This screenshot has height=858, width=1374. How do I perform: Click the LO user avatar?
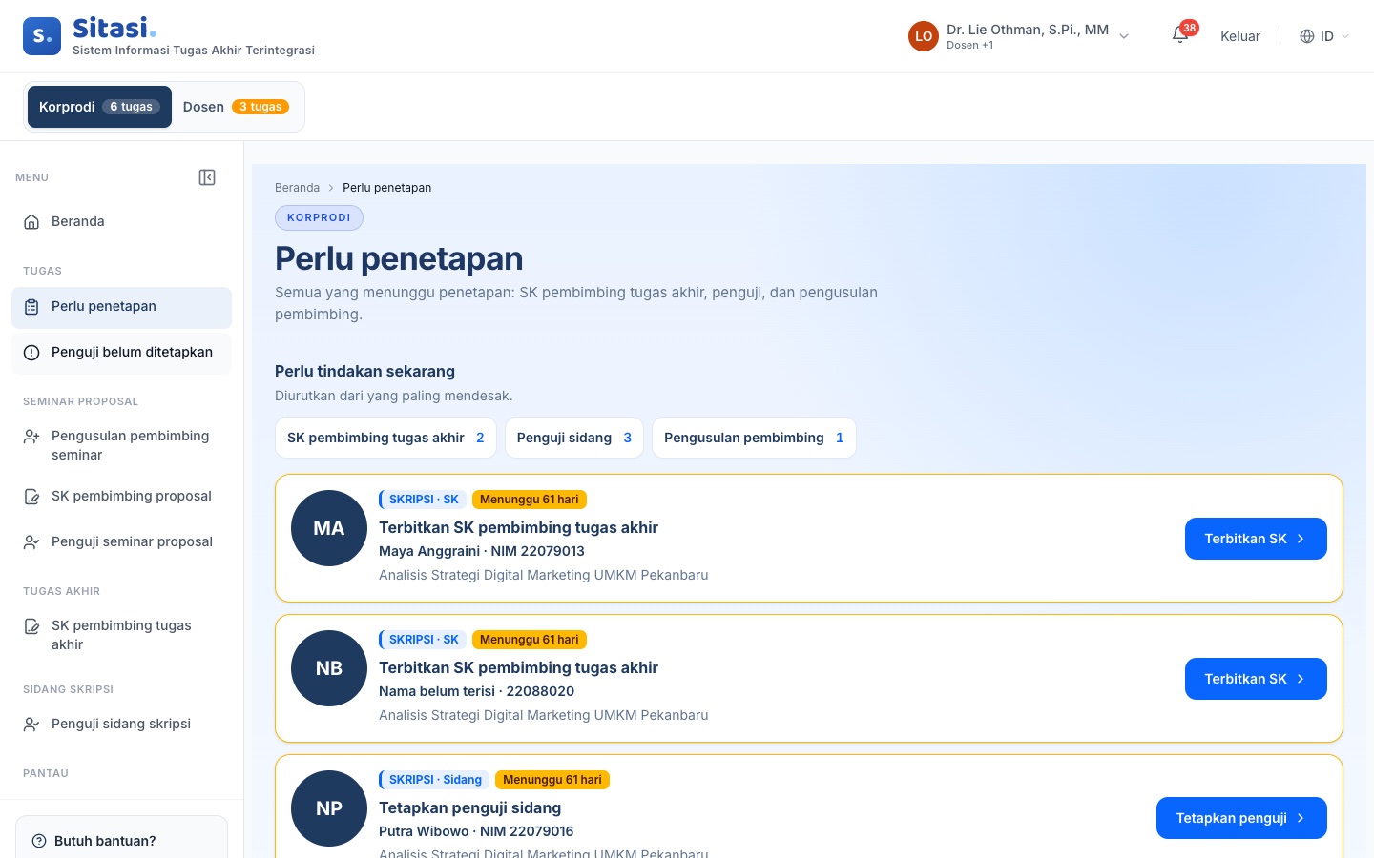[x=924, y=36]
